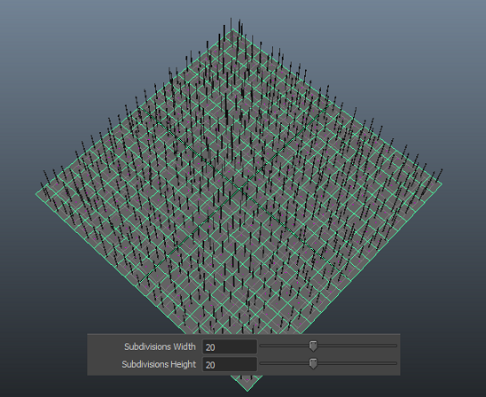Click Subdivisions Width slider track left of handle
Screen dimensions: 486x397
pos(285,346)
